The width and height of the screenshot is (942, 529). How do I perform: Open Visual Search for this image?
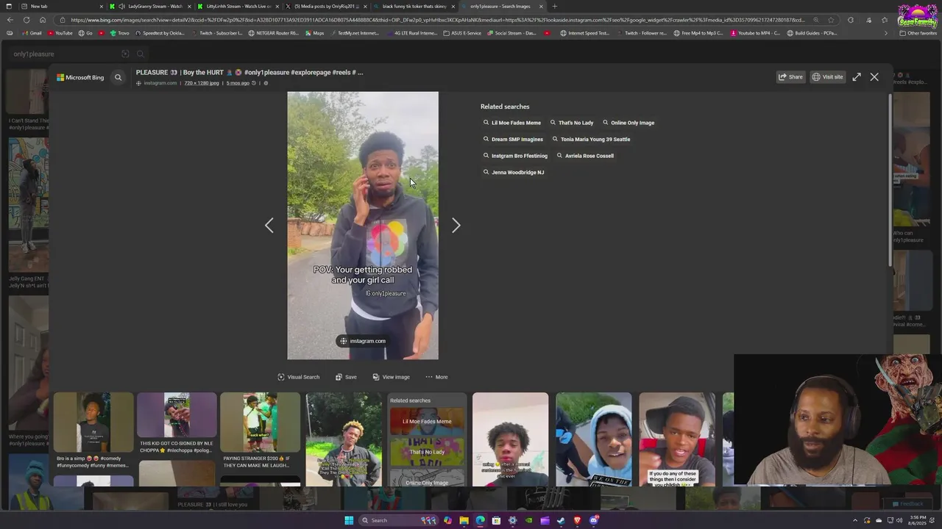299,377
